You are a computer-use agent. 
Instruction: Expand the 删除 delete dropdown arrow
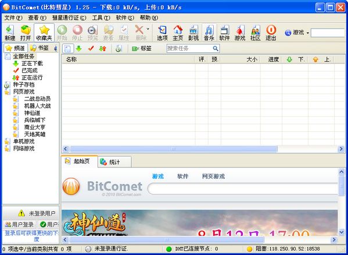[x=148, y=29]
